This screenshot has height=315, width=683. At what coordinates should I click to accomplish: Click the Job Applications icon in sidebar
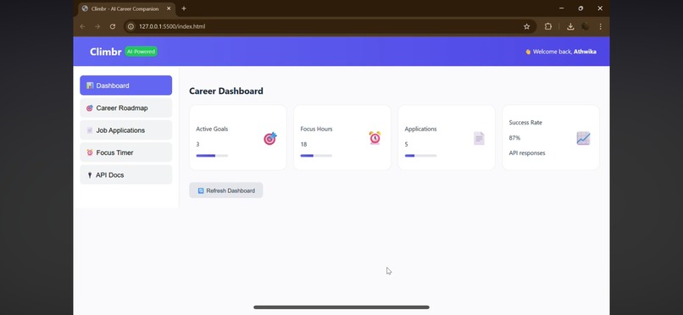(x=90, y=130)
